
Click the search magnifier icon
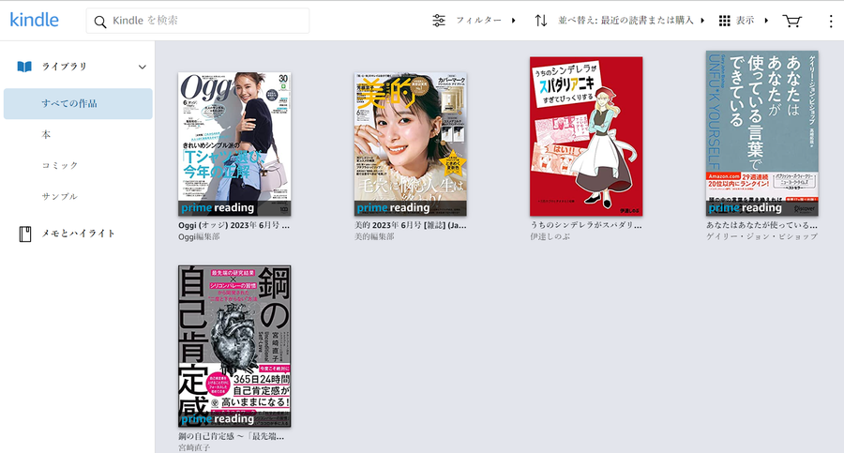[99, 21]
